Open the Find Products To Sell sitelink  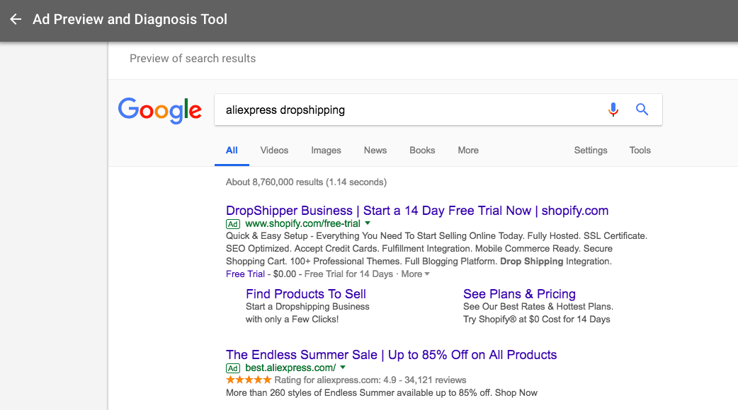(x=305, y=293)
